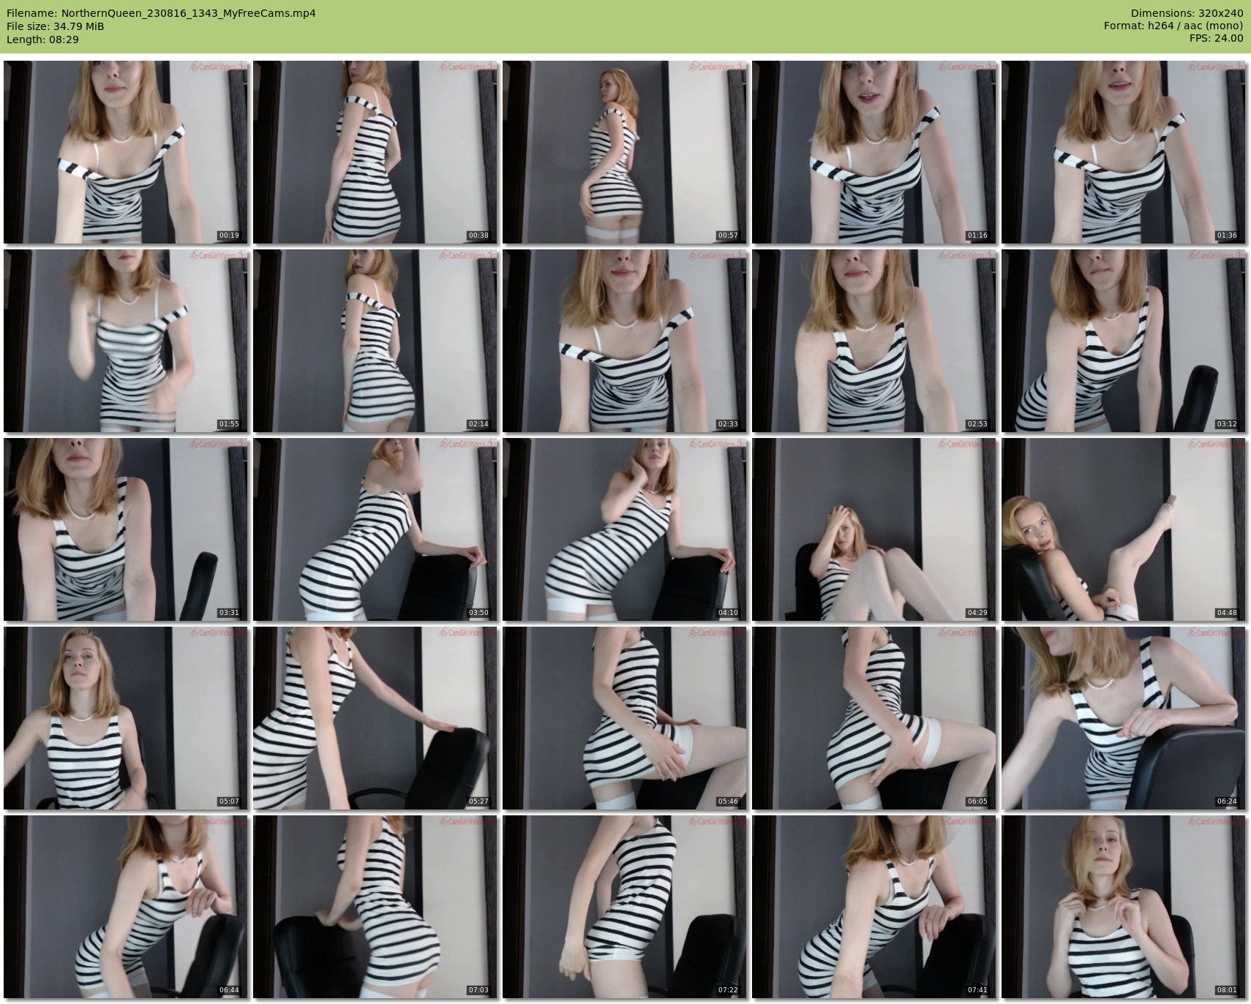Select the frame stamped 03:12
The height and width of the screenshot is (1004, 1251).
1124,341
